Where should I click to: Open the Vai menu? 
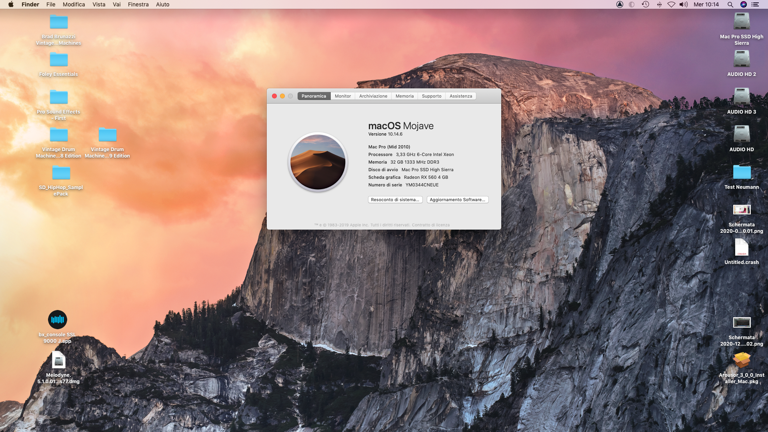pyautogui.click(x=117, y=4)
